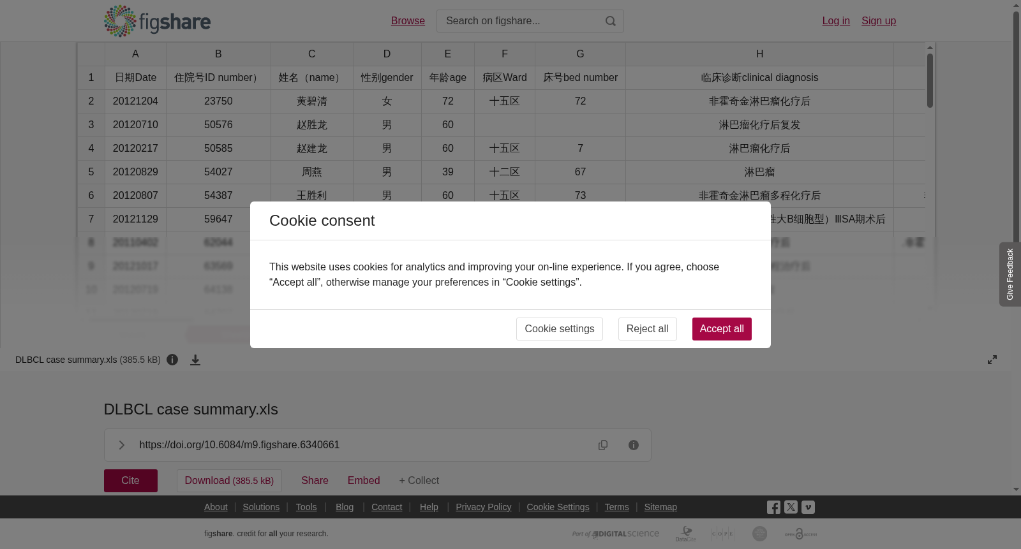The height and width of the screenshot is (549, 1021).
Task: Open Browse link in header
Action: (408, 21)
